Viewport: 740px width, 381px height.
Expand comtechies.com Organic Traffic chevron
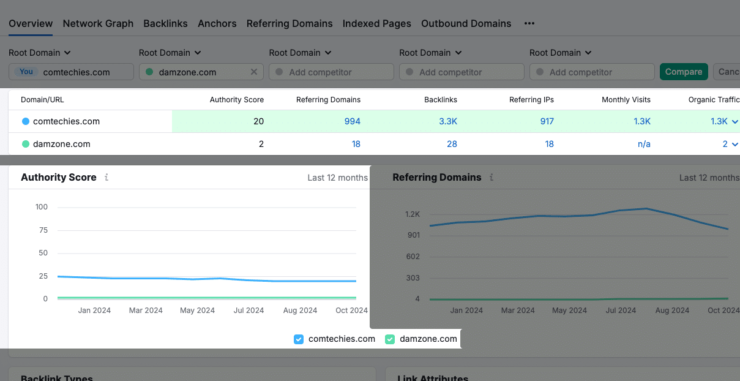pyautogui.click(x=734, y=121)
